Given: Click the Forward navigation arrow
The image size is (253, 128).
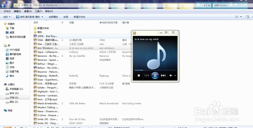Looking at the screenshot, I should tap(8, 6).
